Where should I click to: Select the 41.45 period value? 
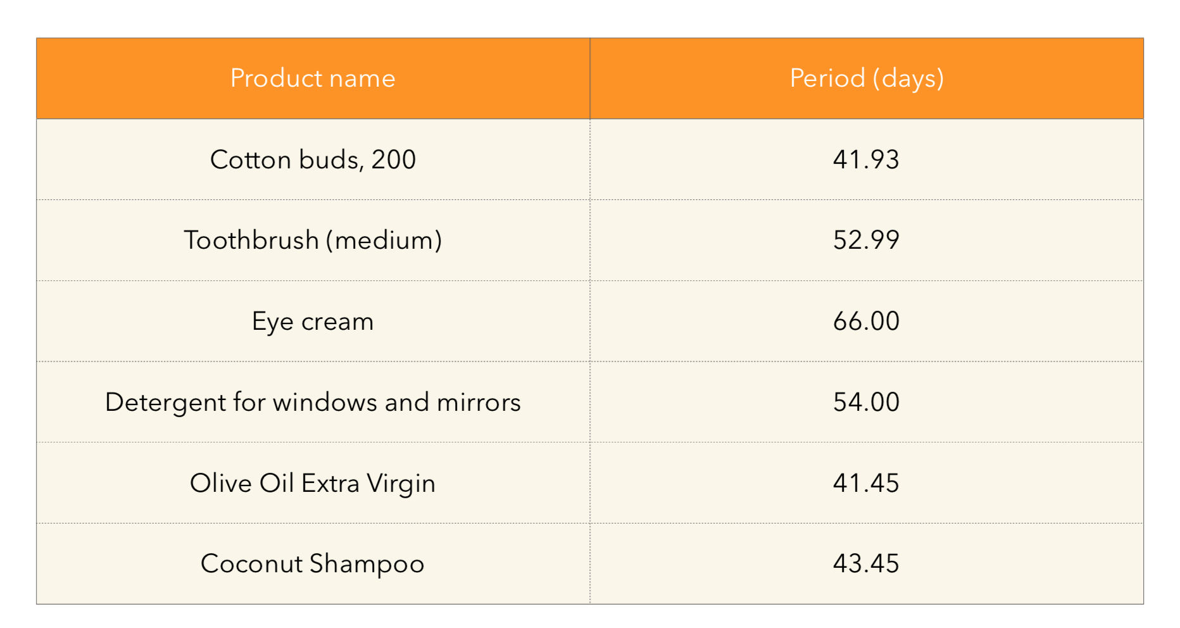tap(865, 484)
